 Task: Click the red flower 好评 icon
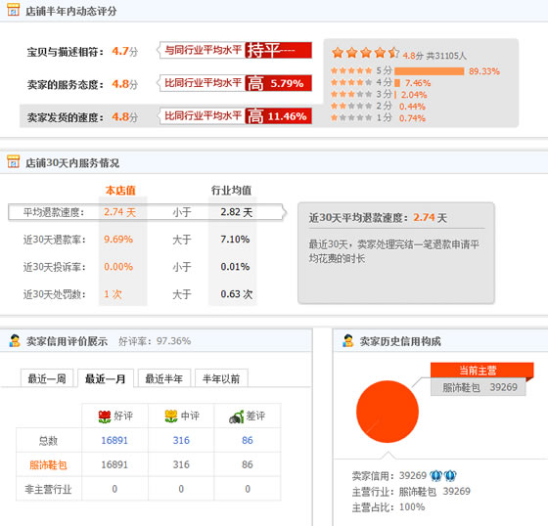[x=105, y=416]
